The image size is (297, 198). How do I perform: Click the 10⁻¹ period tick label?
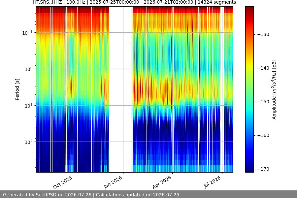[x=27, y=33]
